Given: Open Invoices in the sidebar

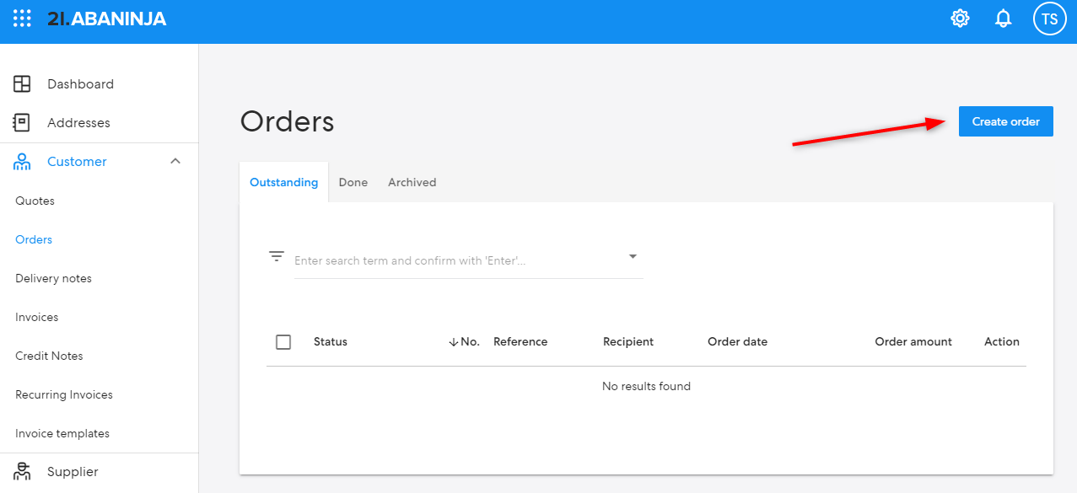Looking at the screenshot, I should click(x=37, y=317).
